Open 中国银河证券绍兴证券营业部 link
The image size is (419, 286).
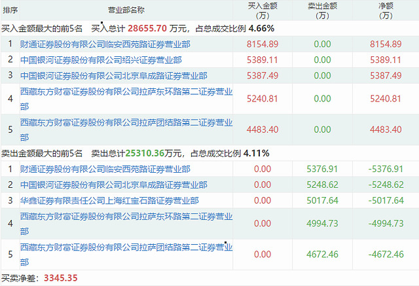[x=101, y=60]
